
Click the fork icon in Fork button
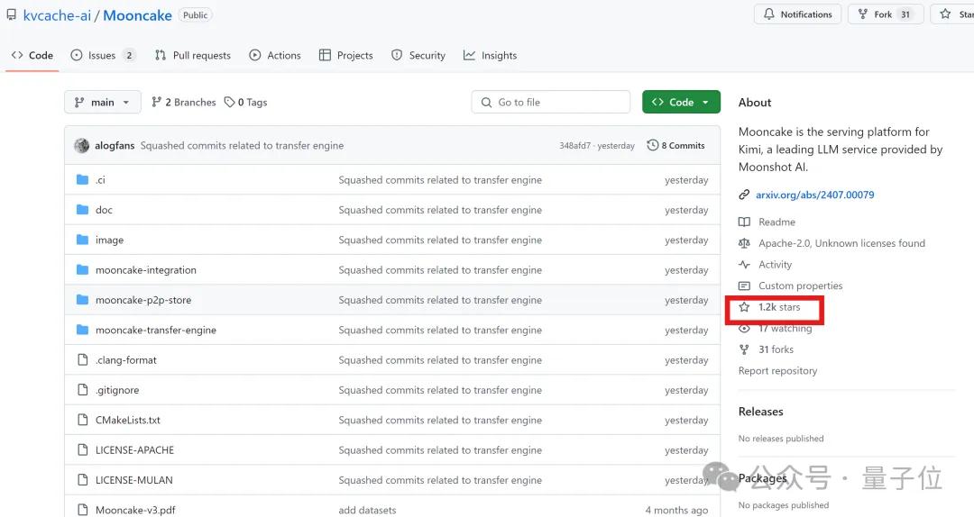tap(863, 14)
